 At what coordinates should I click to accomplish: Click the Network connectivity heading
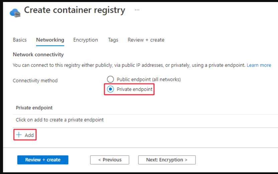pyautogui.click(x=38, y=55)
